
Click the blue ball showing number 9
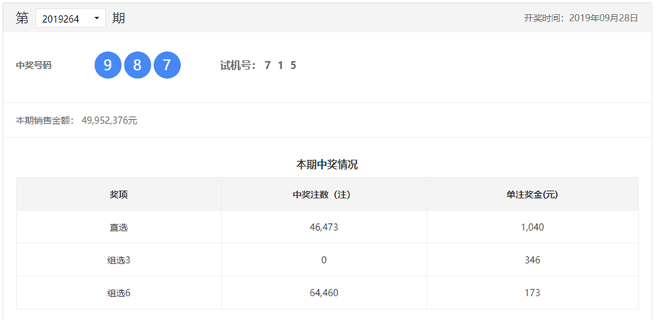(x=108, y=65)
